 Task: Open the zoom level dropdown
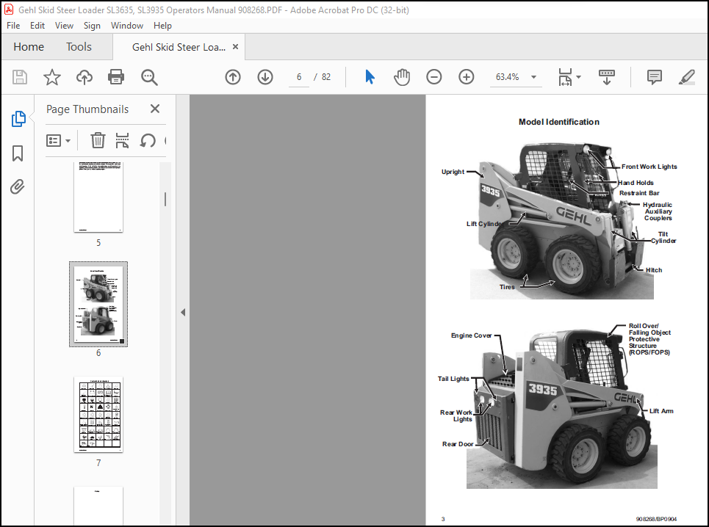pos(533,77)
